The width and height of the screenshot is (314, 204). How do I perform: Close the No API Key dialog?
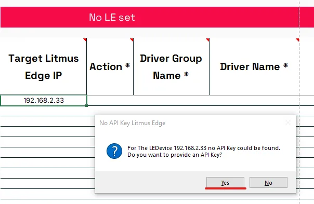[x=288, y=123]
